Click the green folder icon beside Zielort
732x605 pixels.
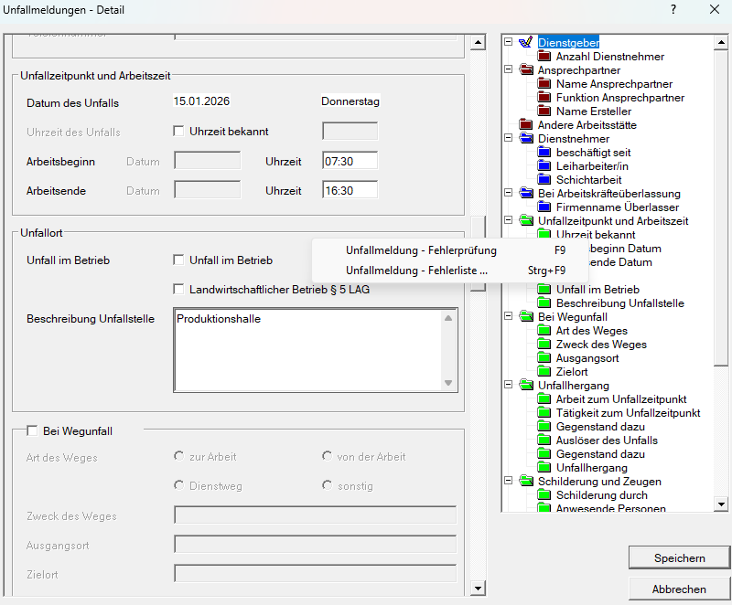click(544, 372)
